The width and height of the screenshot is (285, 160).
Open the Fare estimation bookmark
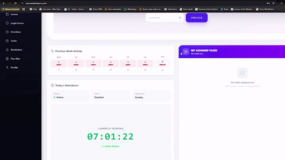tap(113, 9)
